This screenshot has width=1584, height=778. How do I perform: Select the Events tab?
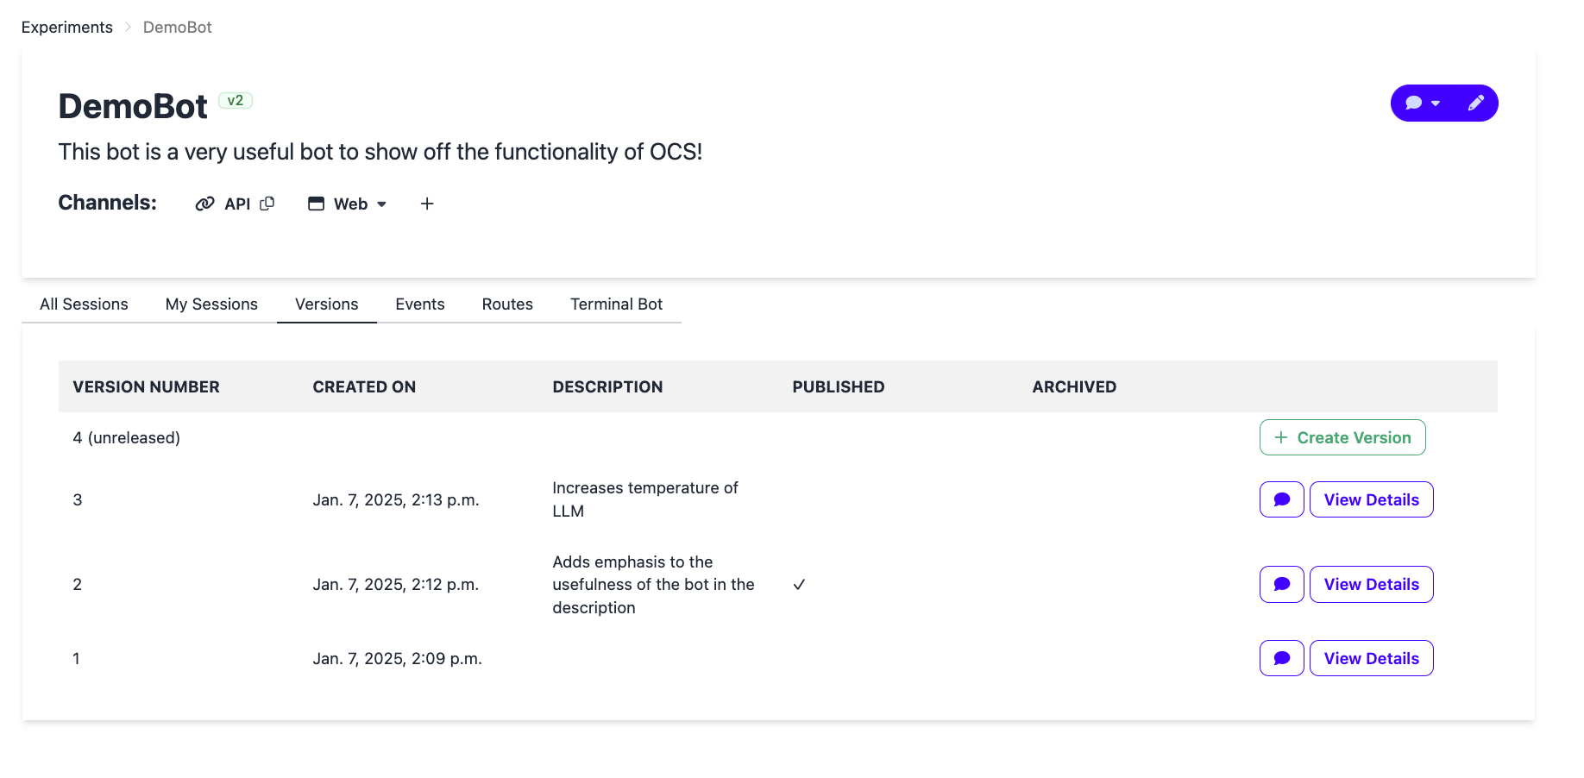420,304
